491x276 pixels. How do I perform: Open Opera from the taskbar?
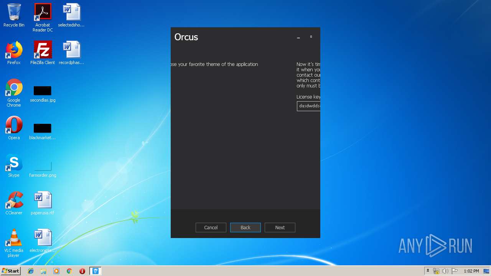(82, 271)
